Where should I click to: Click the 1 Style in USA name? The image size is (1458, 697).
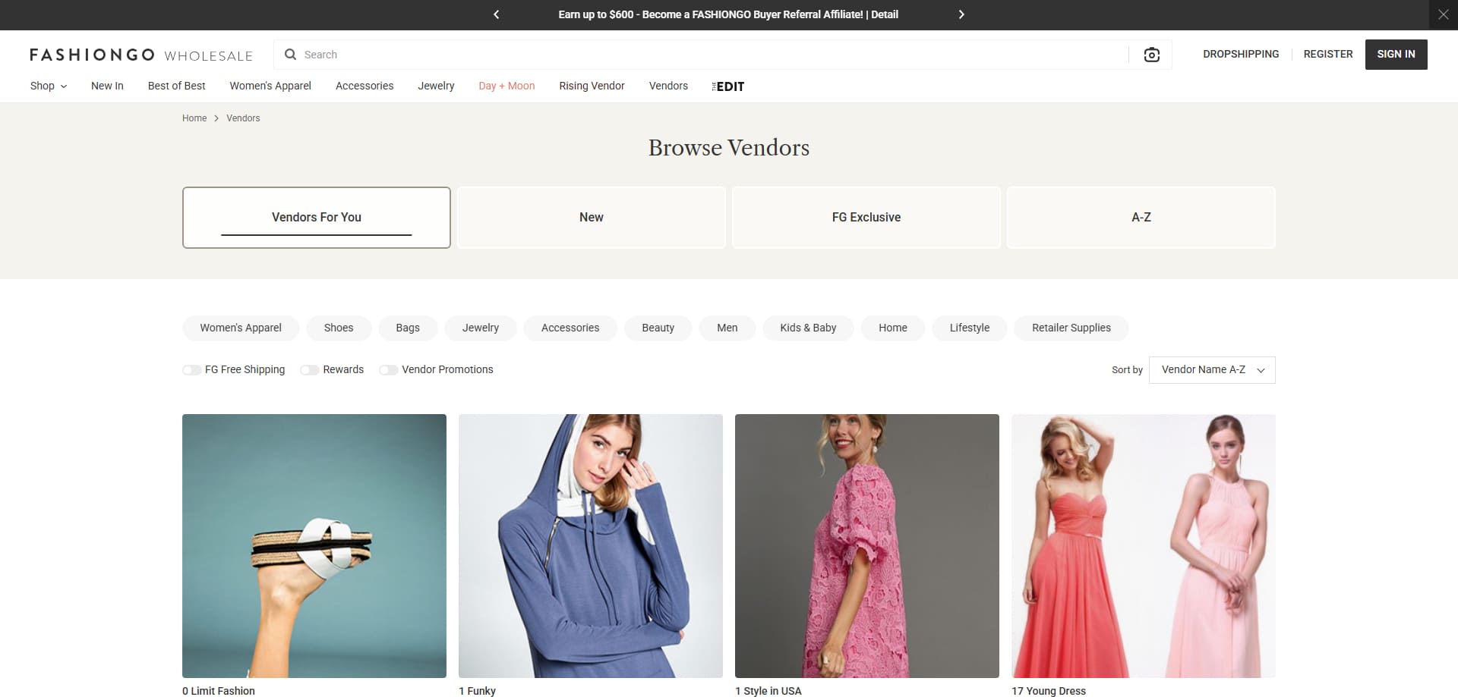(768, 690)
